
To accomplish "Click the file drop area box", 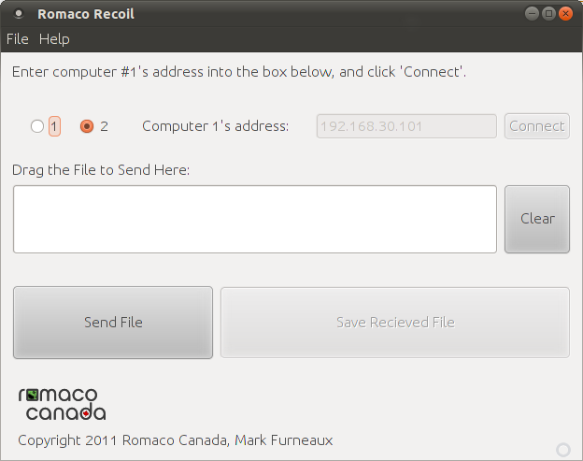I will [254, 219].
